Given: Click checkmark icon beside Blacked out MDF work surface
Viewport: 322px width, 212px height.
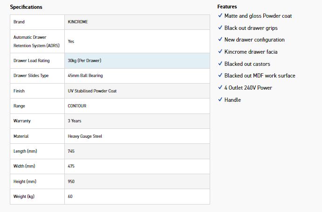Looking at the screenshot, I should click(x=220, y=75).
